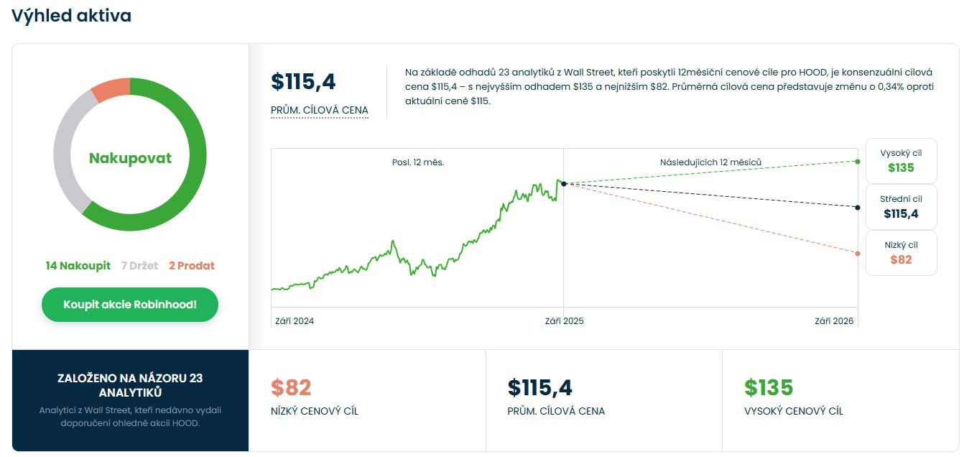The image size is (964, 457).
Task: Click the "$135 Vysoký cenový cíl" bottom tile
Action: click(840, 400)
